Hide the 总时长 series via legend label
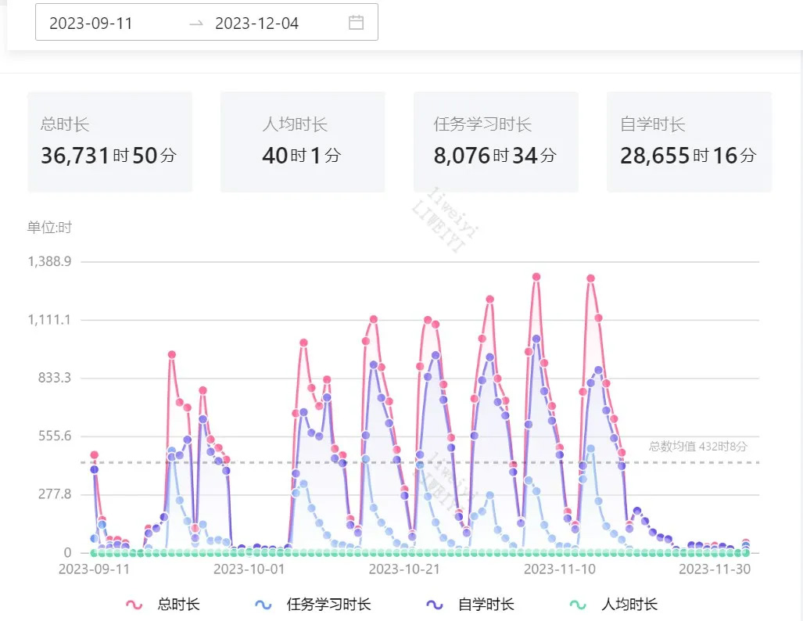This screenshot has height=621, width=803. (178, 605)
